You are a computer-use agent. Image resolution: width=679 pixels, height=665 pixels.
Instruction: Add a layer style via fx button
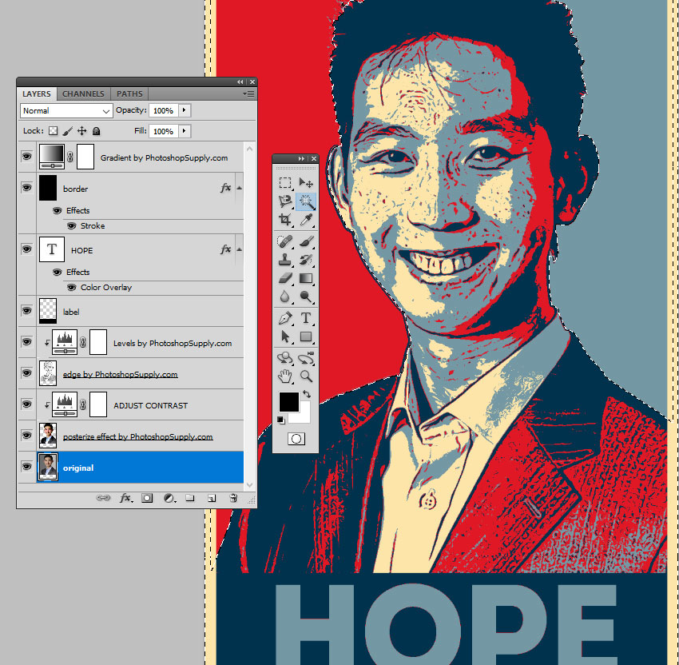tap(125, 498)
